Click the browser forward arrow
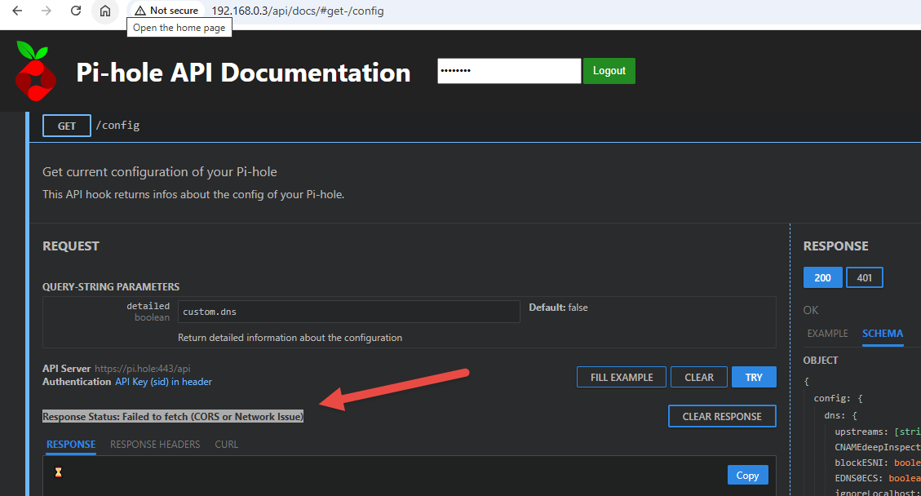921x496 pixels. [46, 11]
